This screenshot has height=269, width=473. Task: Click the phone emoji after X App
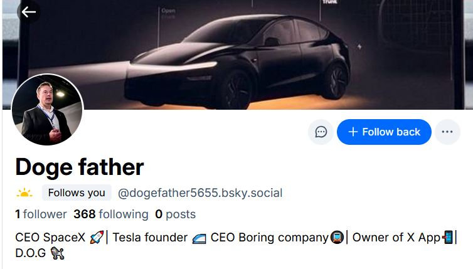pos(447,238)
